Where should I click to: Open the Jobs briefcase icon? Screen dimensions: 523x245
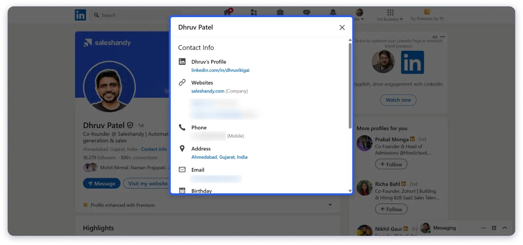(x=280, y=12)
